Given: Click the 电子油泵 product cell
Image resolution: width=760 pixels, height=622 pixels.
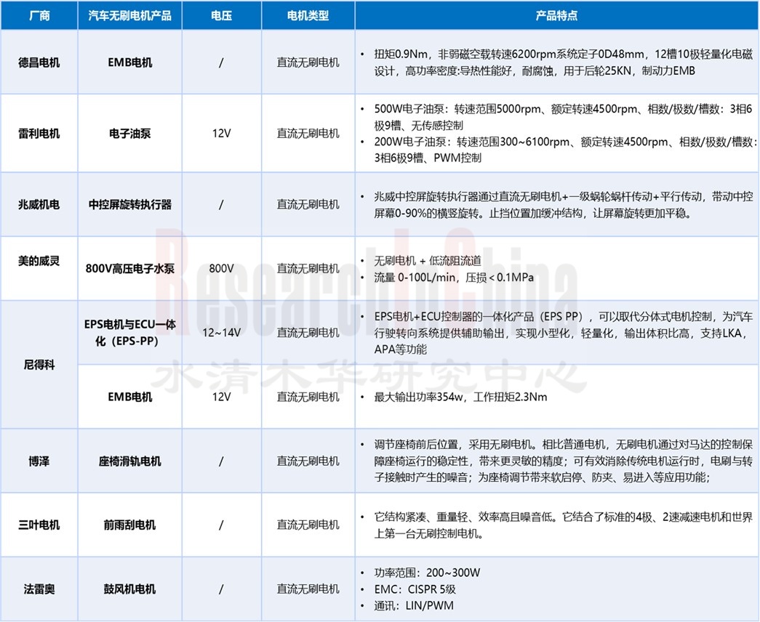Looking at the screenshot, I should [129, 134].
